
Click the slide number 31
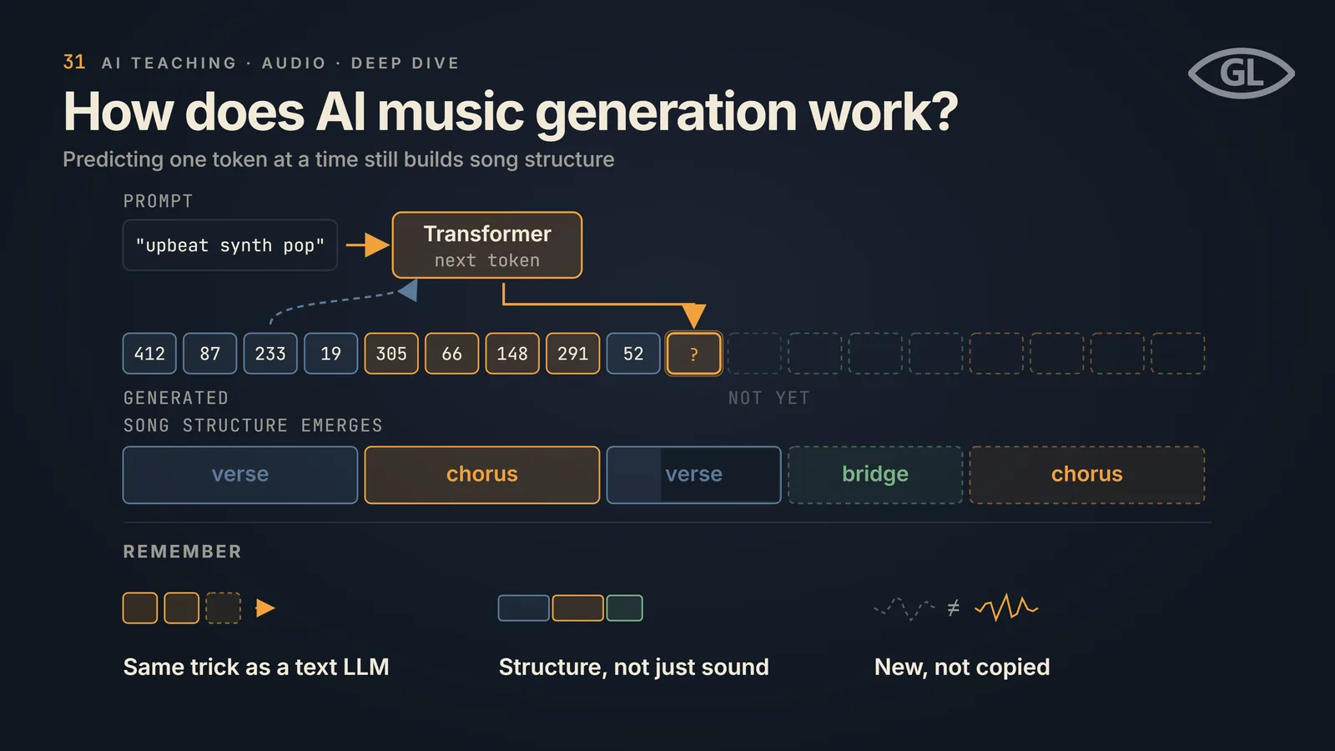74,63
